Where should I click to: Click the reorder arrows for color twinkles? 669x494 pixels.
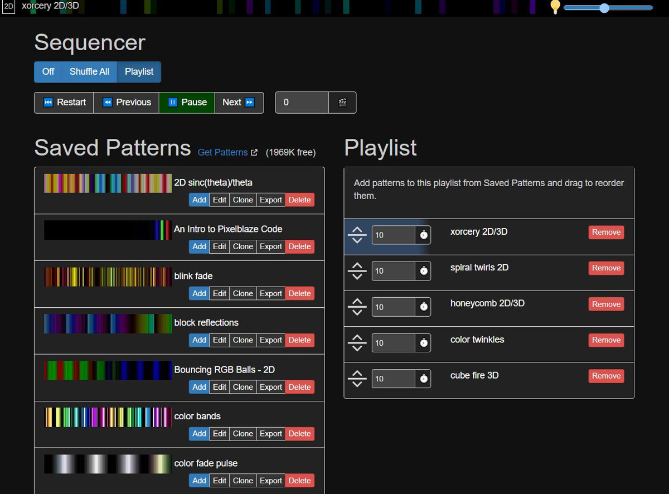tap(357, 342)
